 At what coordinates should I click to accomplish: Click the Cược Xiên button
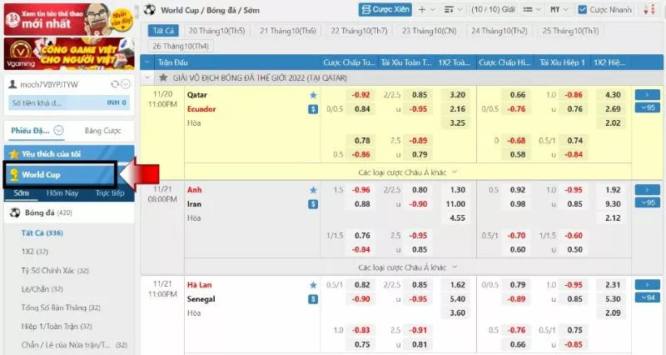click(385, 9)
